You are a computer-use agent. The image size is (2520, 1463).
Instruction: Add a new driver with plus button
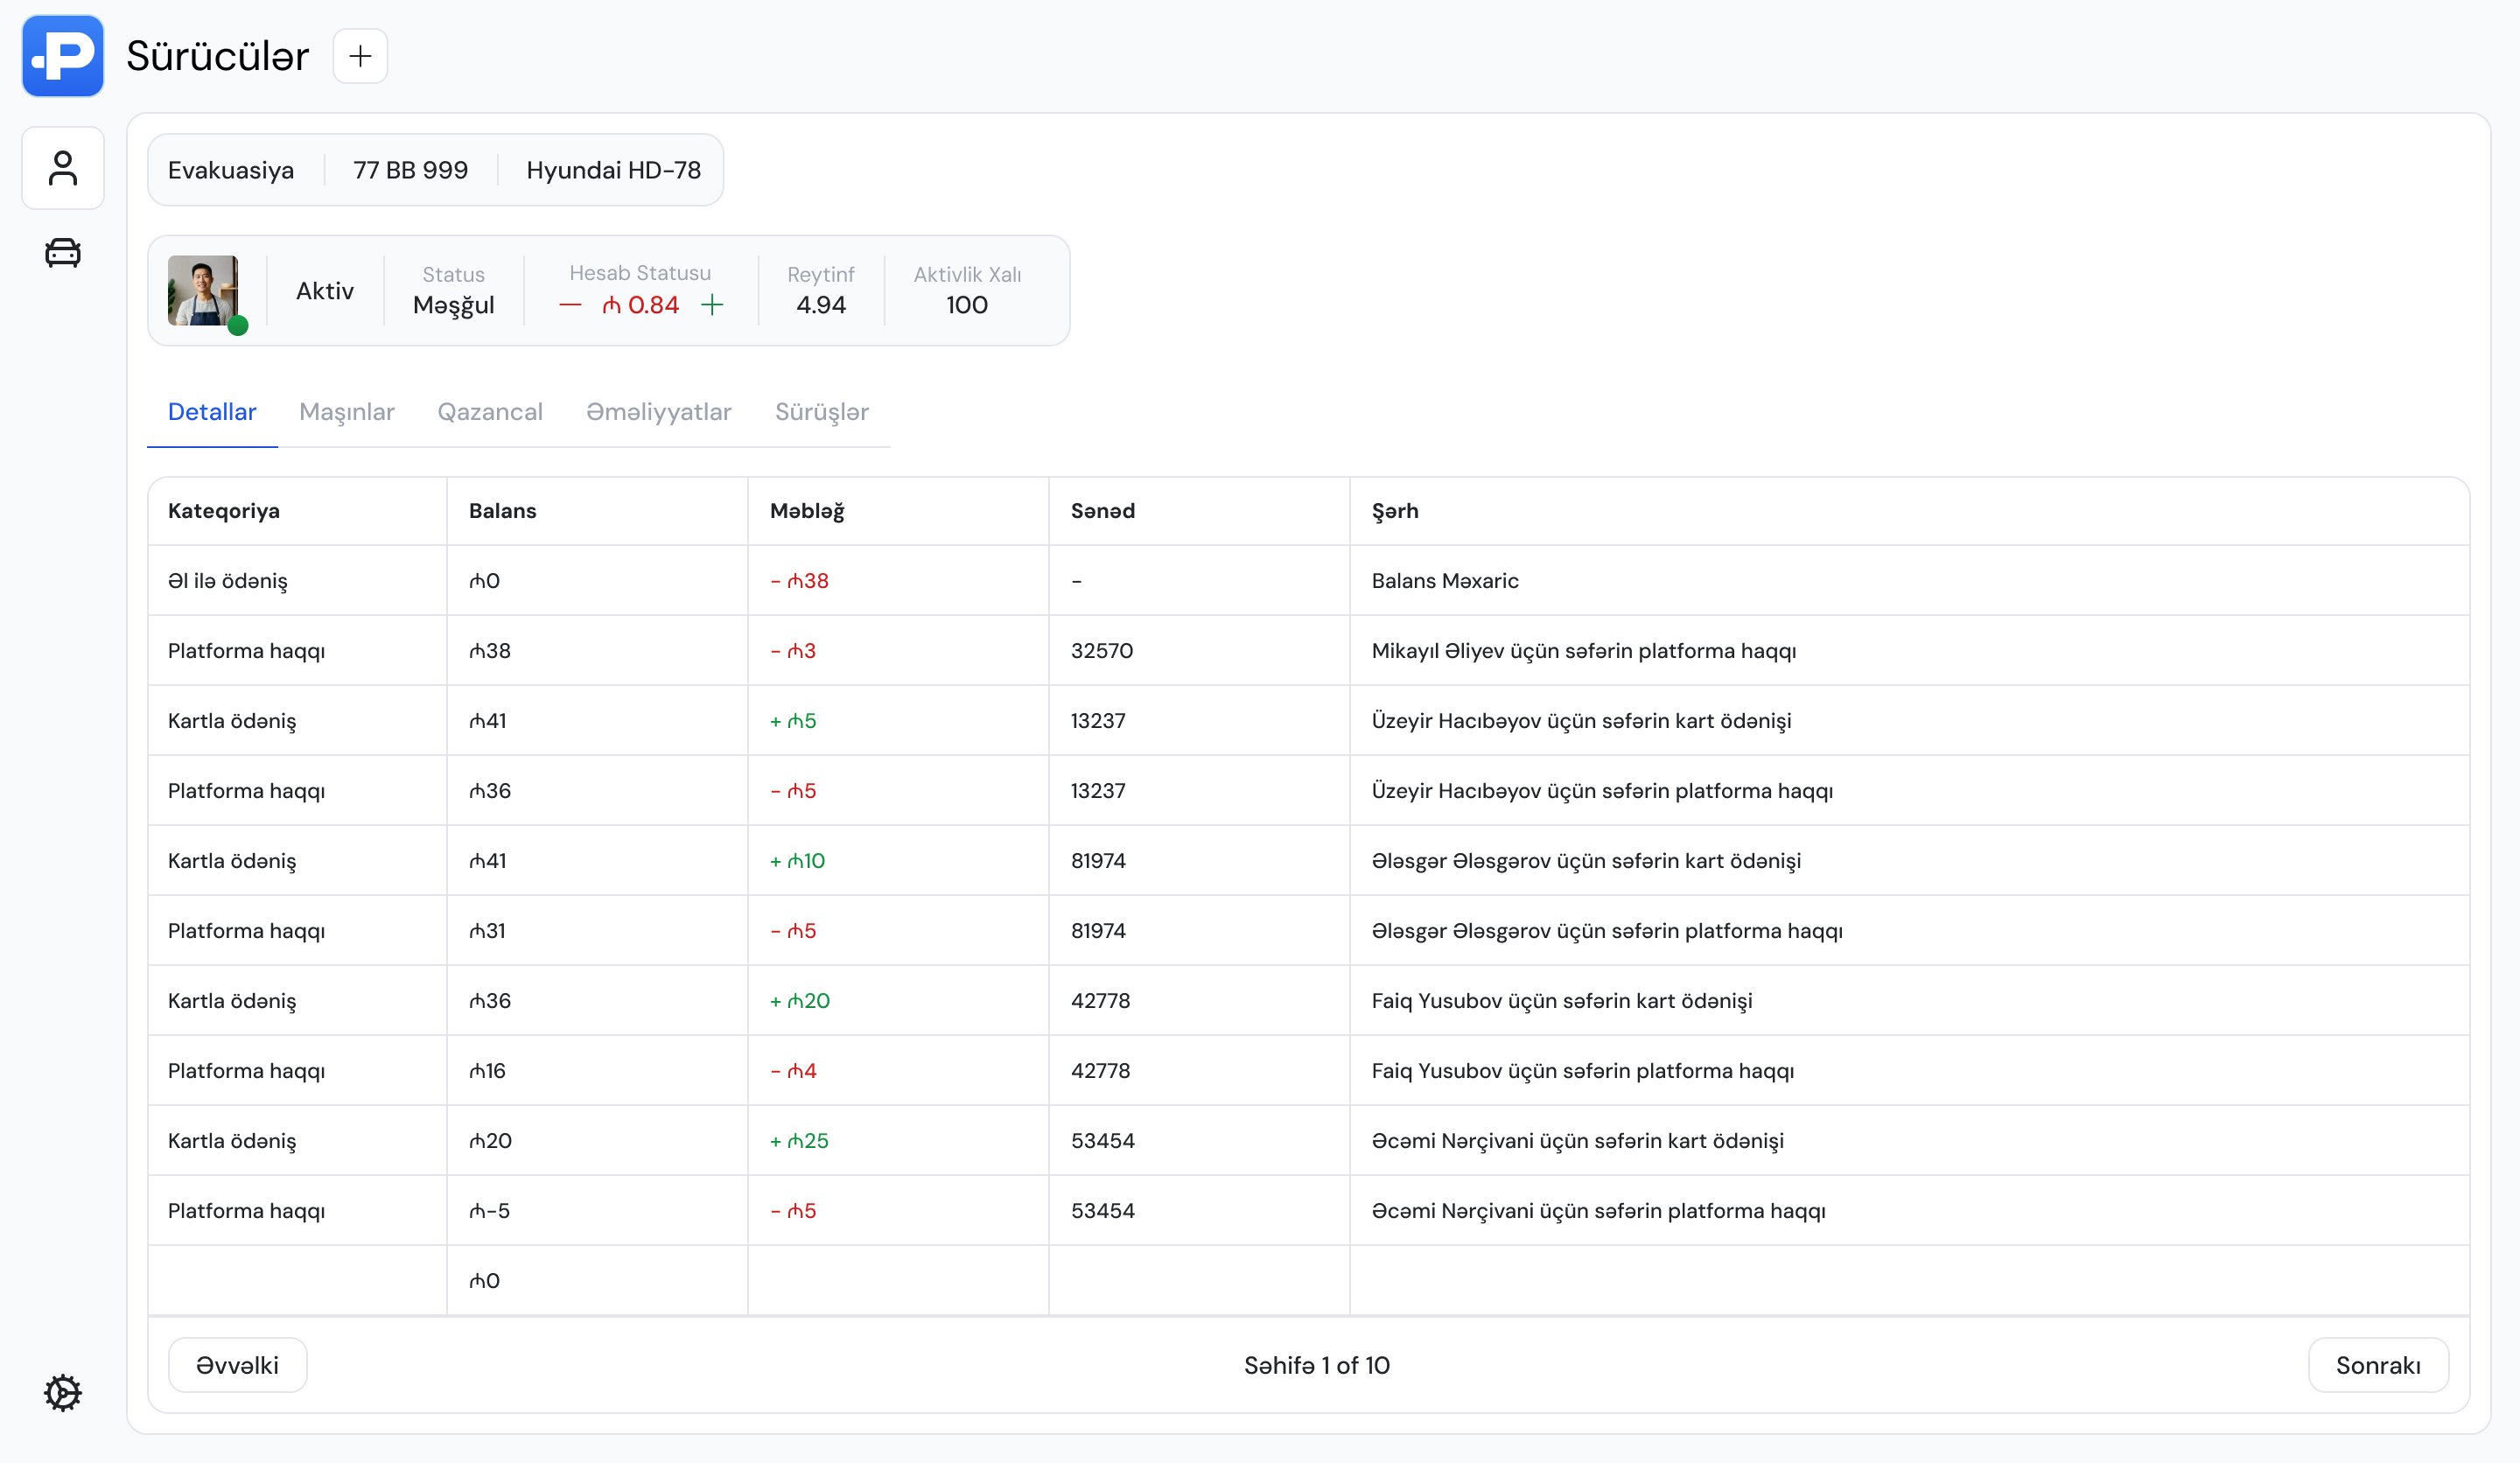click(x=360, y=56)
